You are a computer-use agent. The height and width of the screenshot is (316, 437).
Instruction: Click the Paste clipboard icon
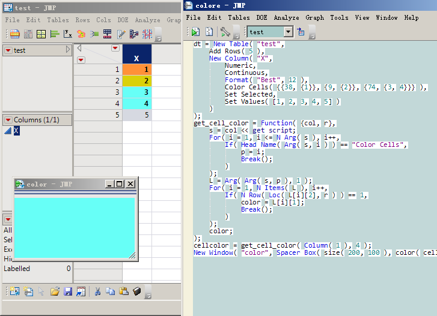[123, 291]
